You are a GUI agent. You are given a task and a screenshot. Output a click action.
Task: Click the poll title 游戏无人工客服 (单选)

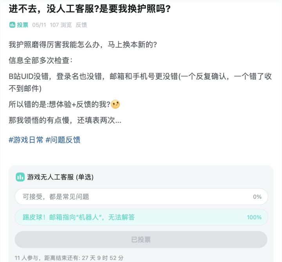point(60,177)
